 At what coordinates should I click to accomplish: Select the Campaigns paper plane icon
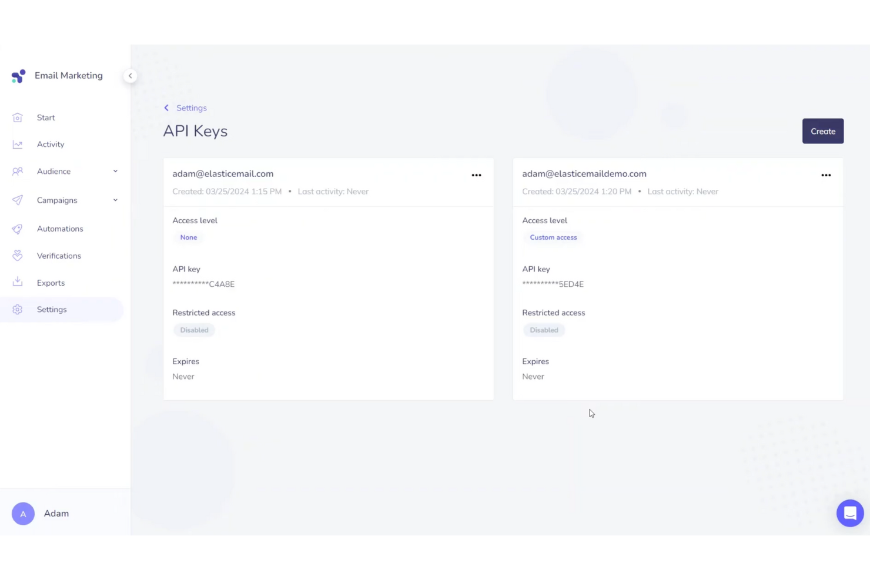click(18, 200)
